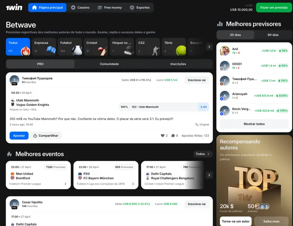Click Saiba mais button
Image resolution: width=293 pixels, height=226 pixels.
point(271,221)
